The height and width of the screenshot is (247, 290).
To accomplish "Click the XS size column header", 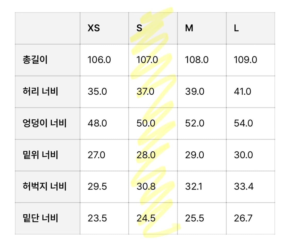I will [x=94, y=28].
